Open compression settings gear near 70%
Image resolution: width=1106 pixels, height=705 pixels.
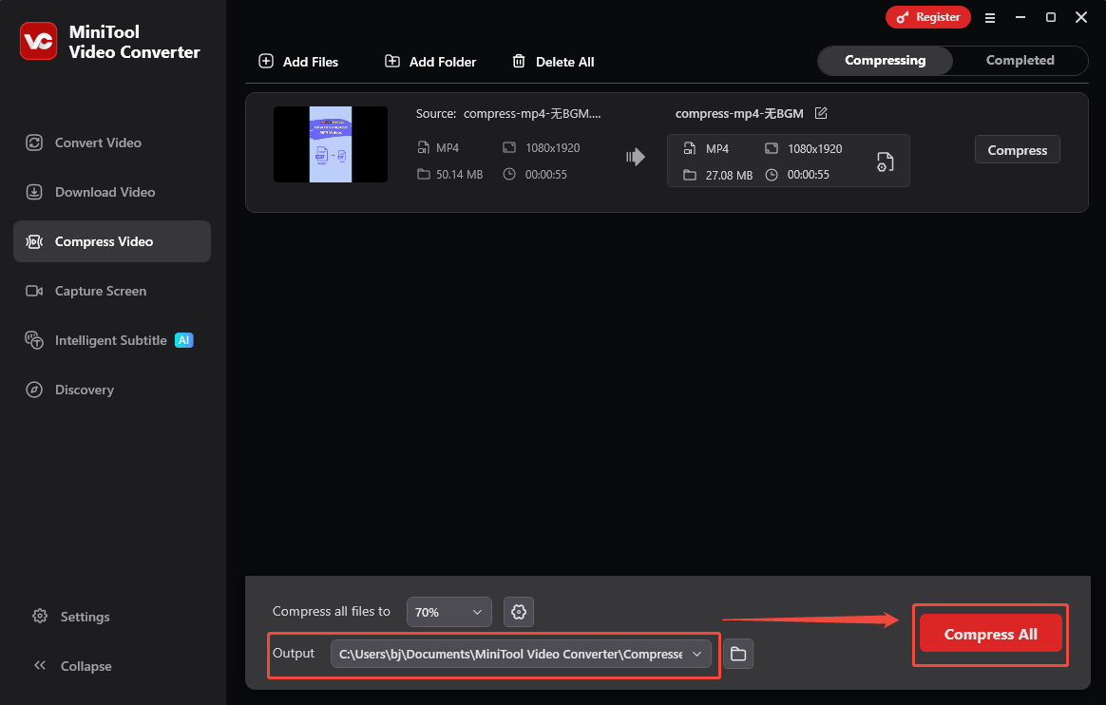518,611
